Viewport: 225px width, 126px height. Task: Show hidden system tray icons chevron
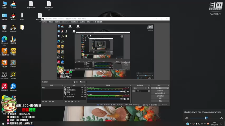pyautogui.click(x=191, y=124)
